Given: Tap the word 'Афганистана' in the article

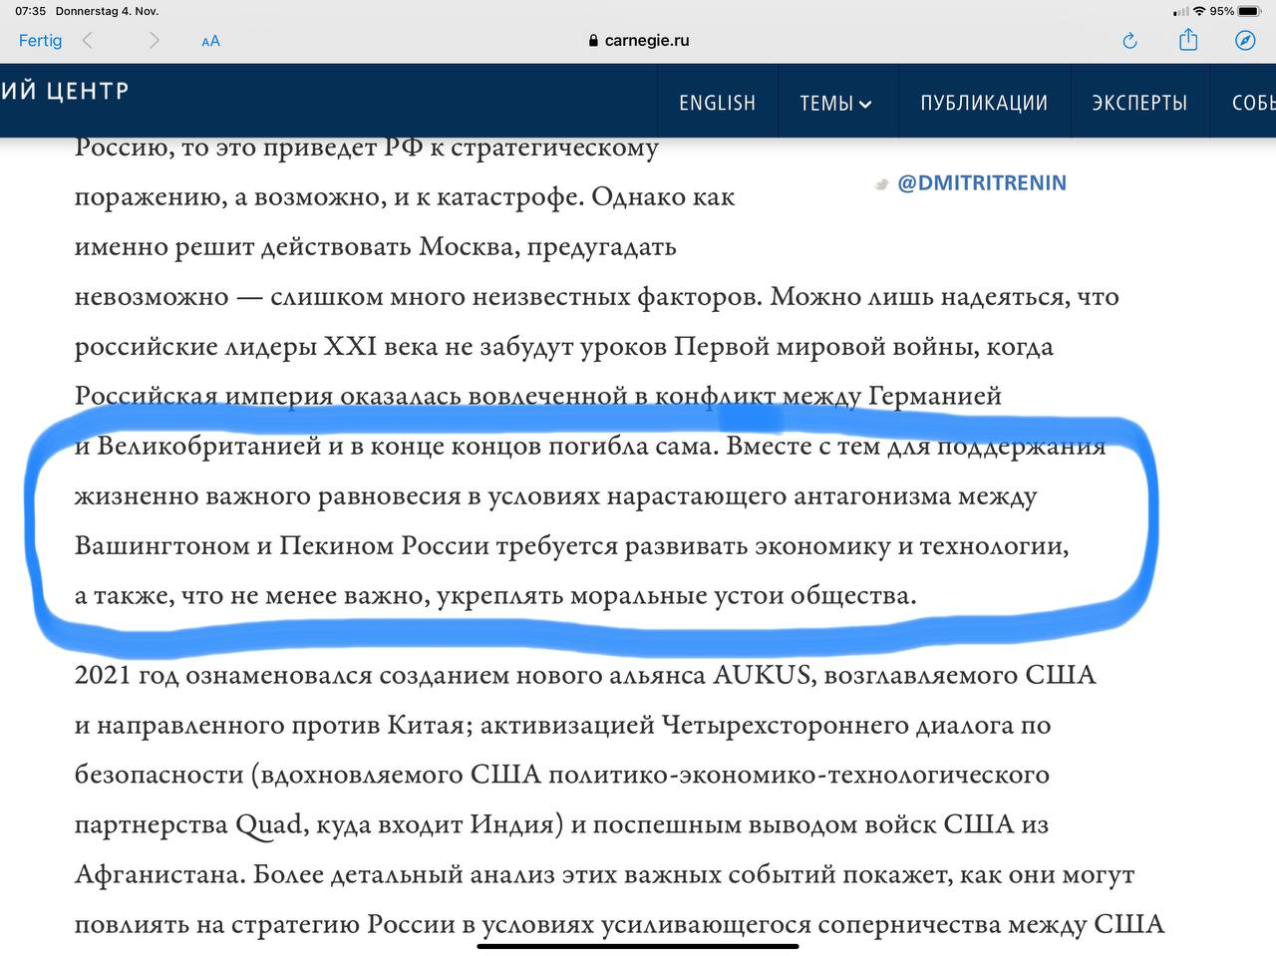Looking at the screenshot, I should 159,875.
